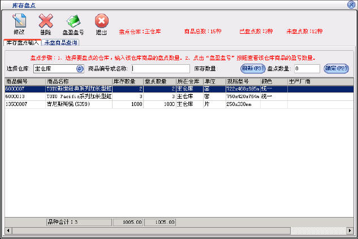
Task: Sort by 商品编号 column header
Action: point(24,81)
